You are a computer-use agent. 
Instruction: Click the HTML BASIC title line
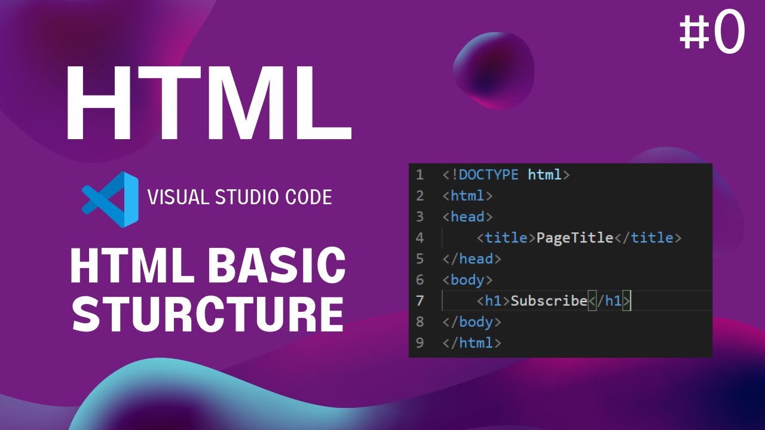207,265
